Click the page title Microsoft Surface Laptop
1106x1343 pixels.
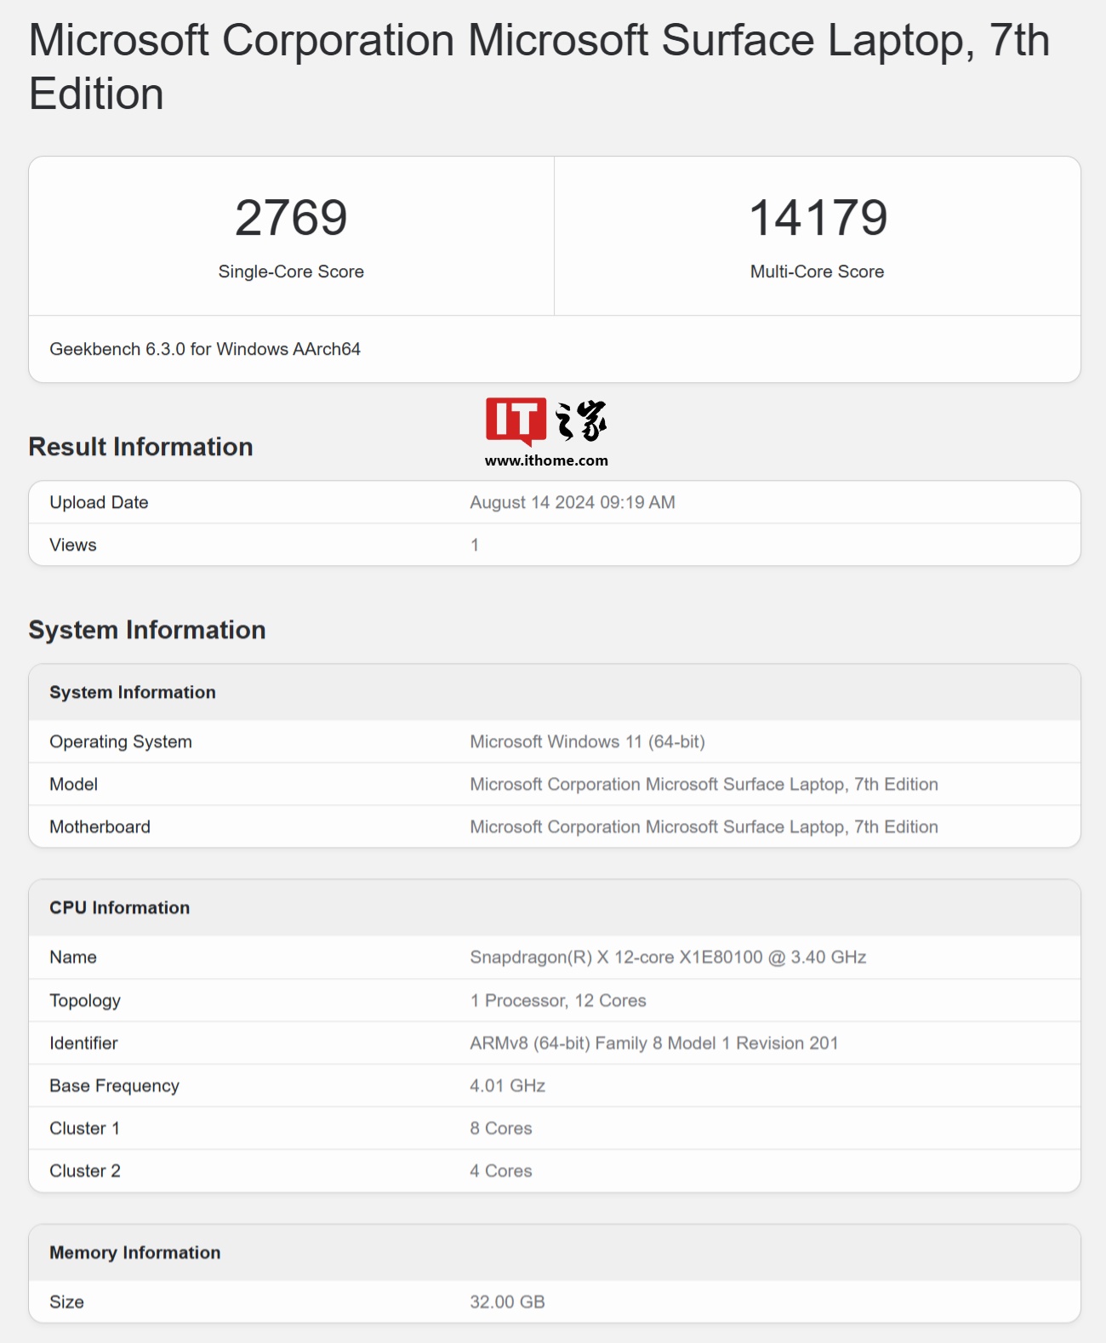click(539, 66)
